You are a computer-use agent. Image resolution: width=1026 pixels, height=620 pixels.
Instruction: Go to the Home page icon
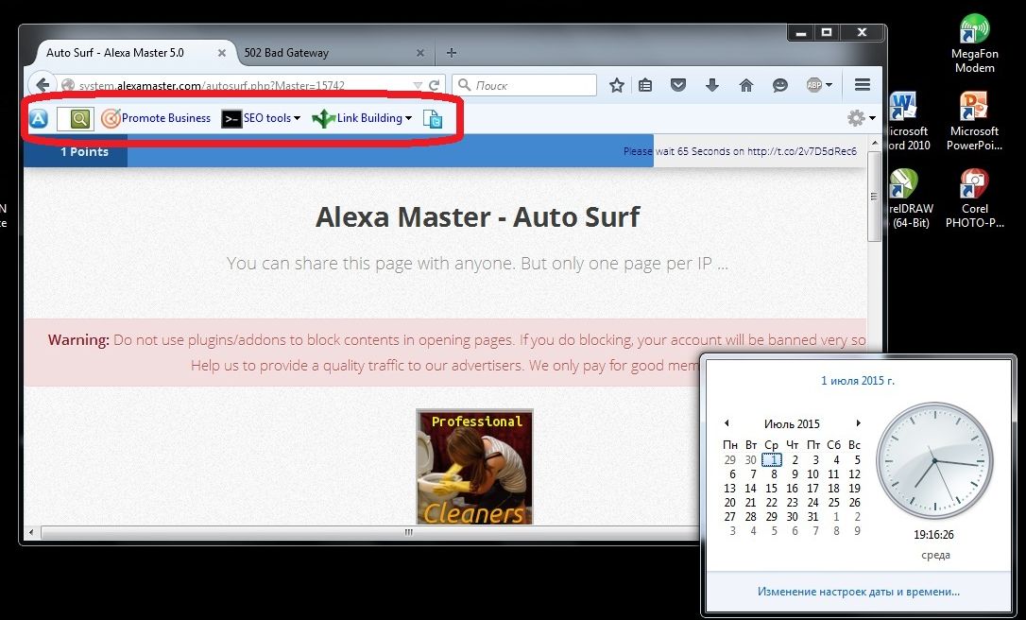click(746, 85)
